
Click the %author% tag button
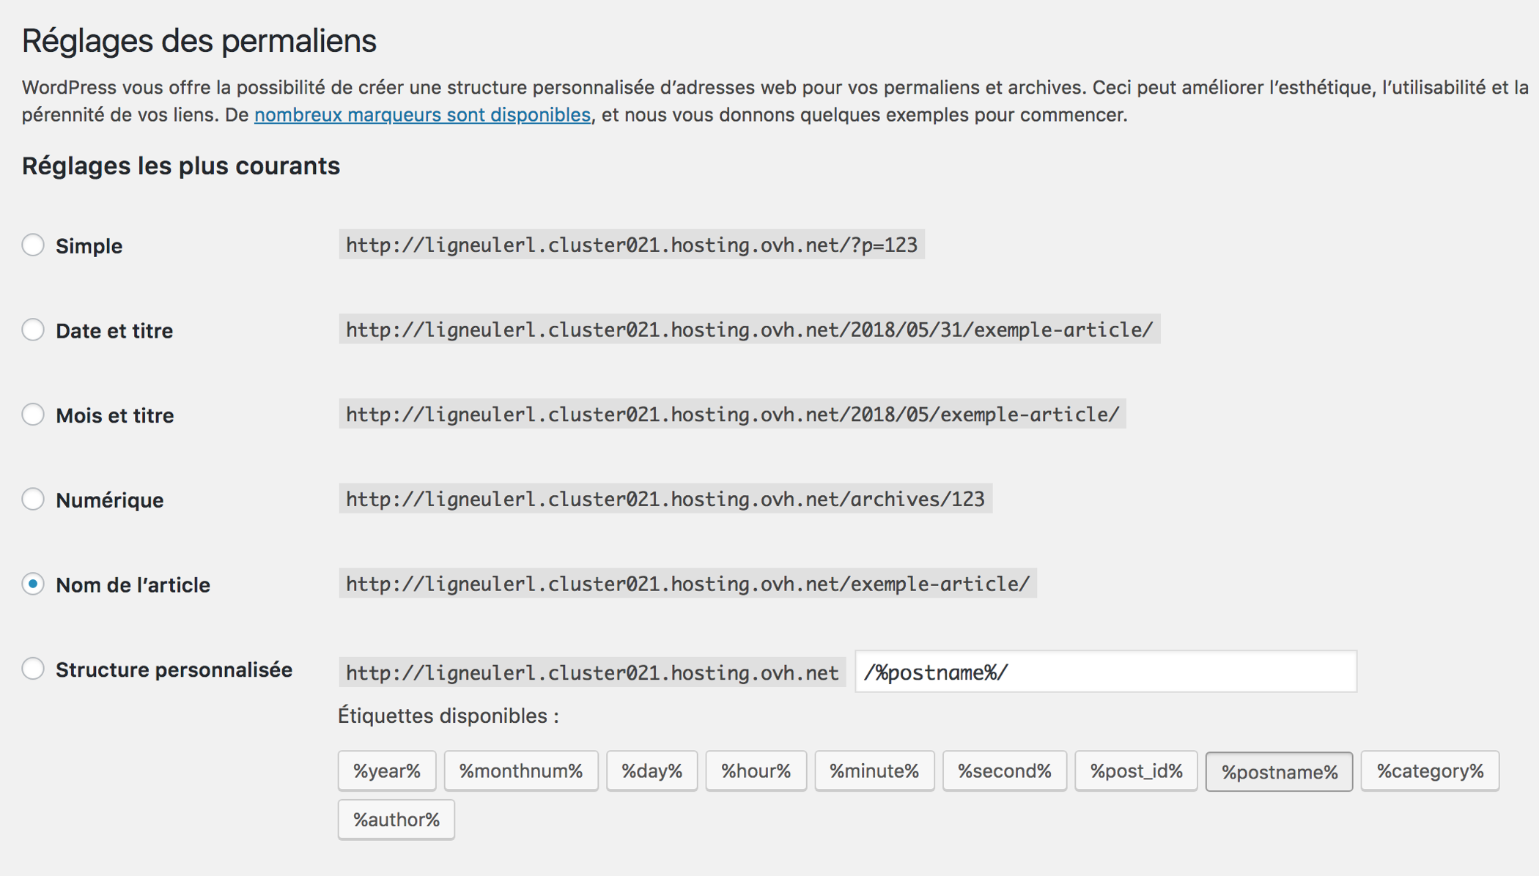coord(396,820)
